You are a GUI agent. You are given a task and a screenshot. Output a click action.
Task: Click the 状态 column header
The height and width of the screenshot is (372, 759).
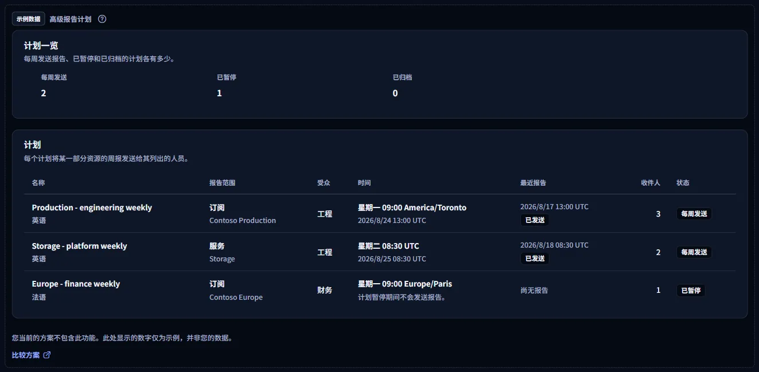point(683,182)
